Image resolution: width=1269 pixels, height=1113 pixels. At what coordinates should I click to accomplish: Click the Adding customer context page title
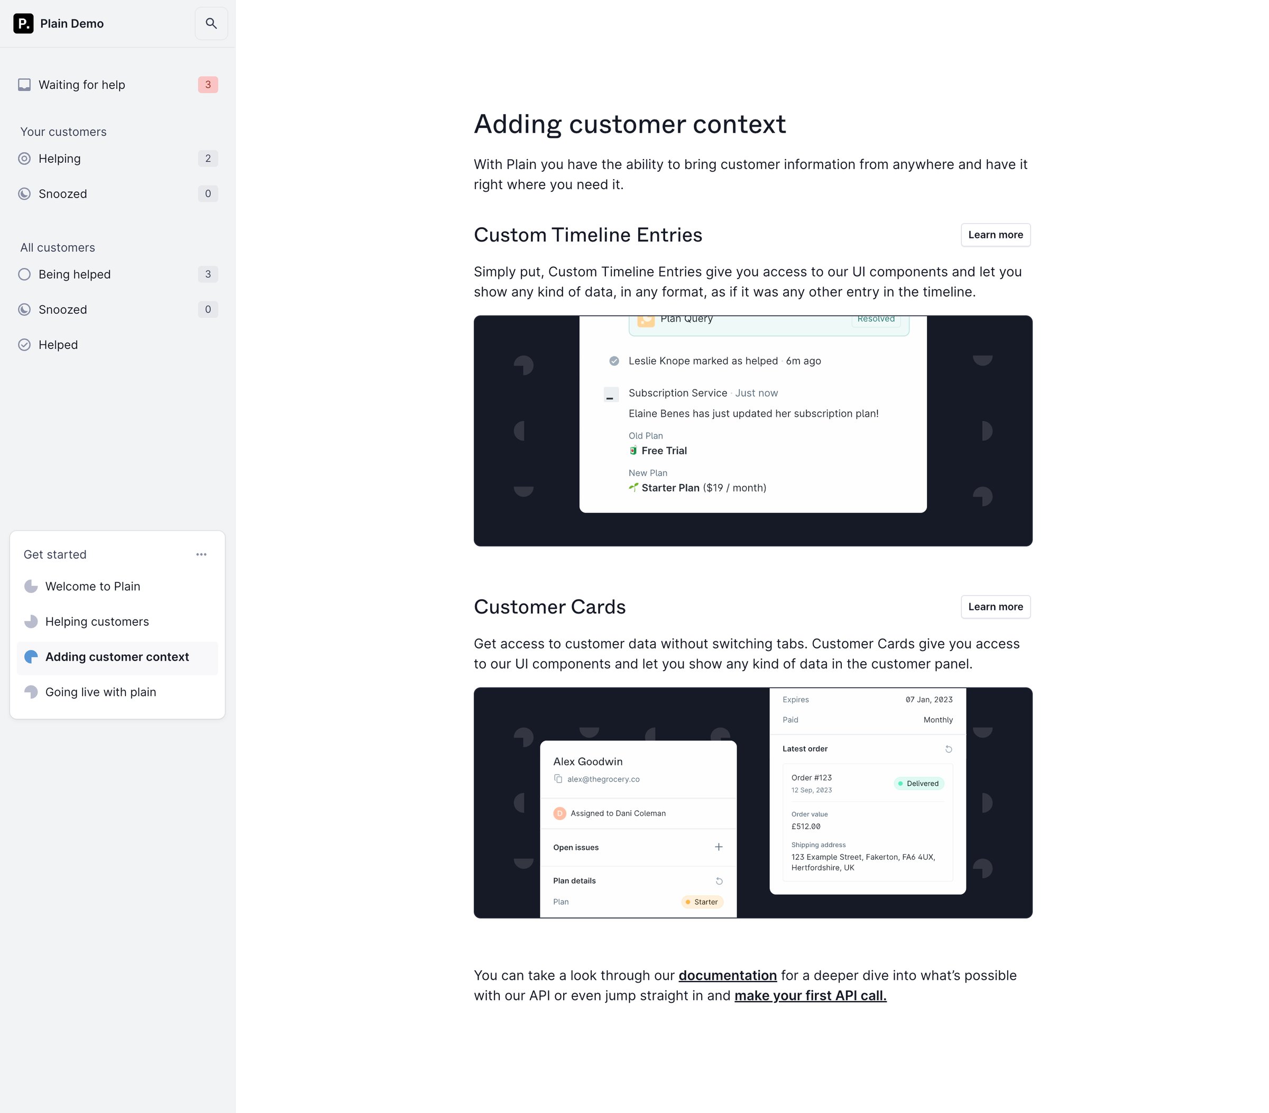[x=630, y=124]
